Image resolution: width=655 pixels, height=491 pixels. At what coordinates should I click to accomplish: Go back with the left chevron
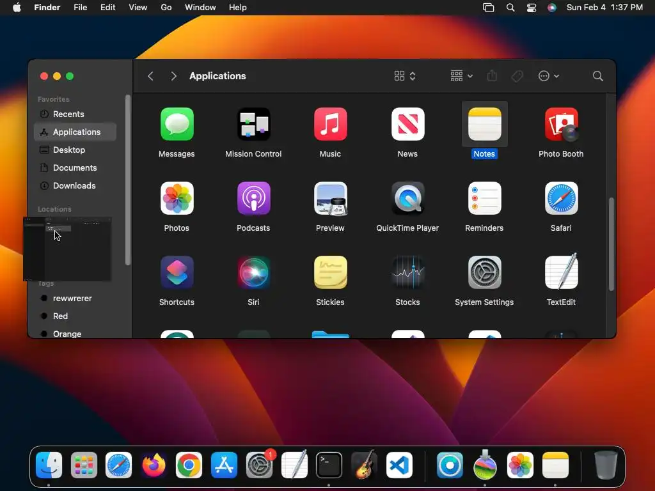(151, 76)
